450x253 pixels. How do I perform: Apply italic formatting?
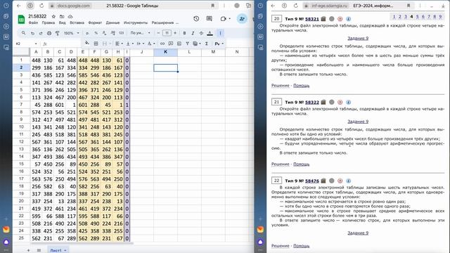(x=193, y=33)
